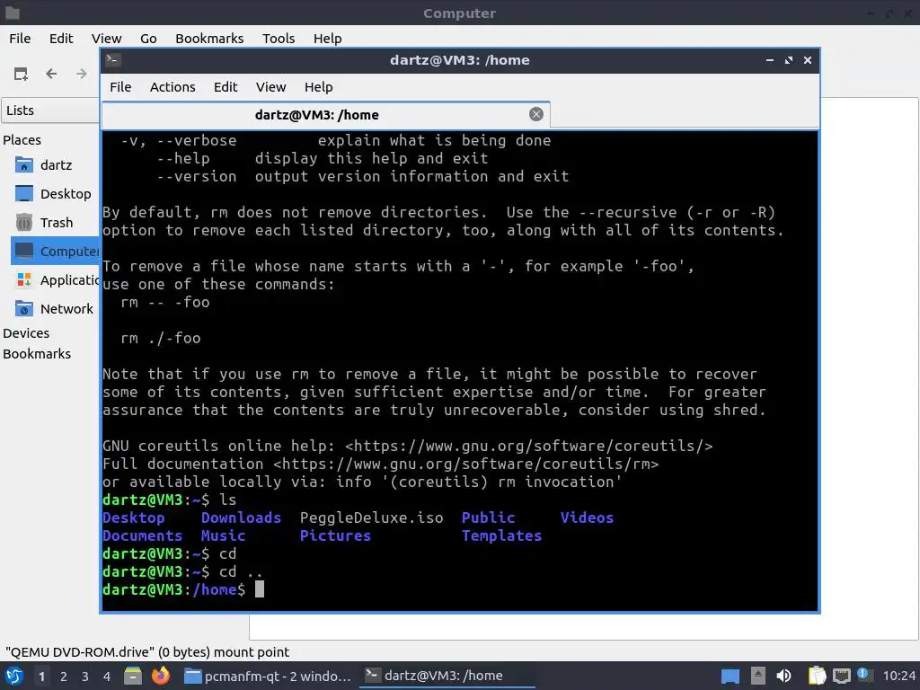920x690 pixels.
Task: Click the Music directory name in terminal
Action: coord(223,535)
